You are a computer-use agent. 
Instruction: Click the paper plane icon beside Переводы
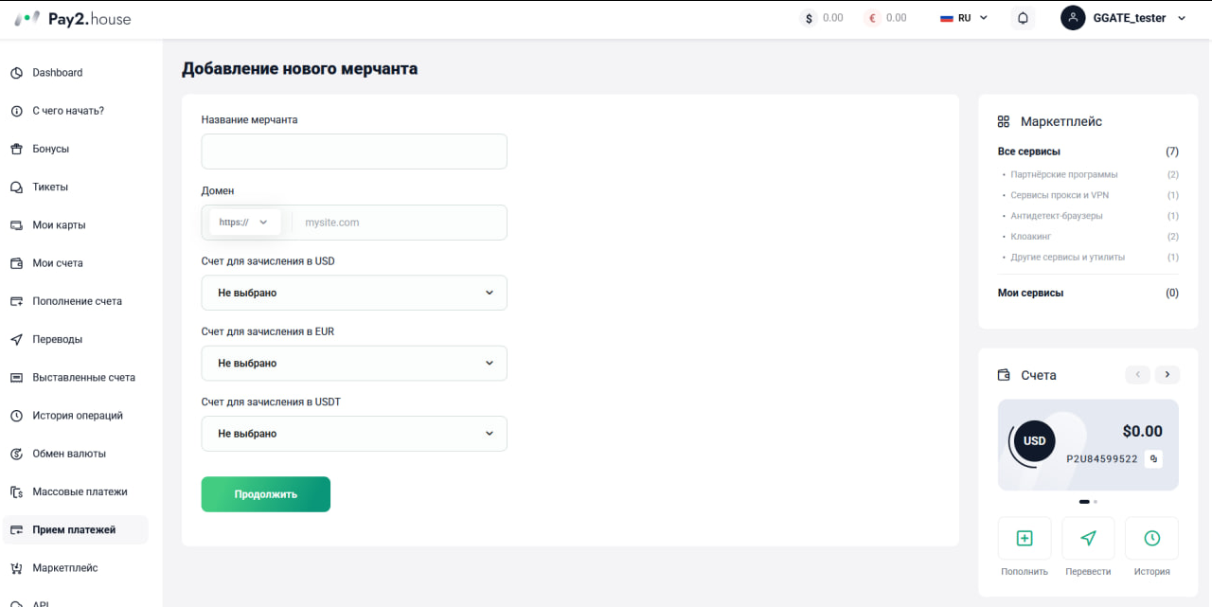coord(16,339)
